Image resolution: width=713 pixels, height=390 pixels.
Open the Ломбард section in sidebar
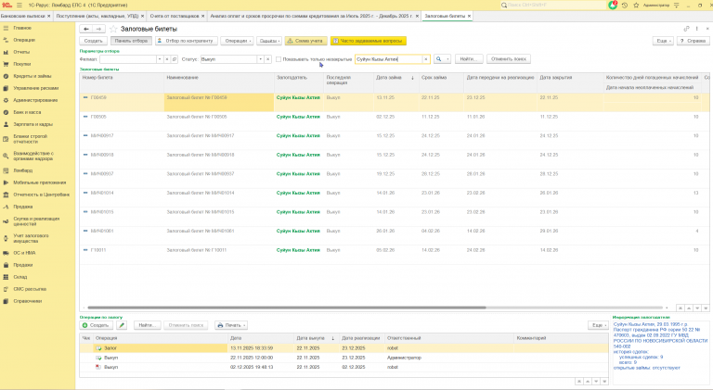click(x=22, y=171)
